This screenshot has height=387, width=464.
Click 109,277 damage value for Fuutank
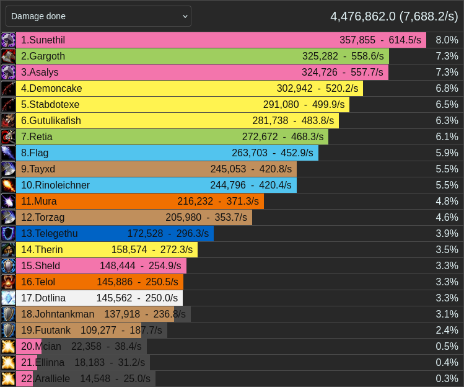tap(98, 330)
